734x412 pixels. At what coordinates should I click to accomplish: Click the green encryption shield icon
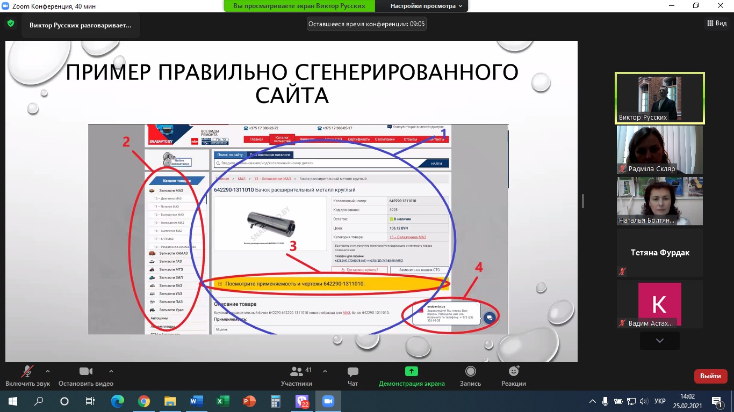coord(10,24)
